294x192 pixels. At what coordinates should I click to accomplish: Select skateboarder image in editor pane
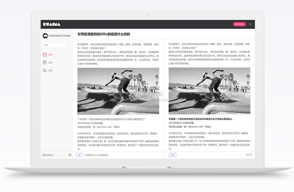coord(118,91)
